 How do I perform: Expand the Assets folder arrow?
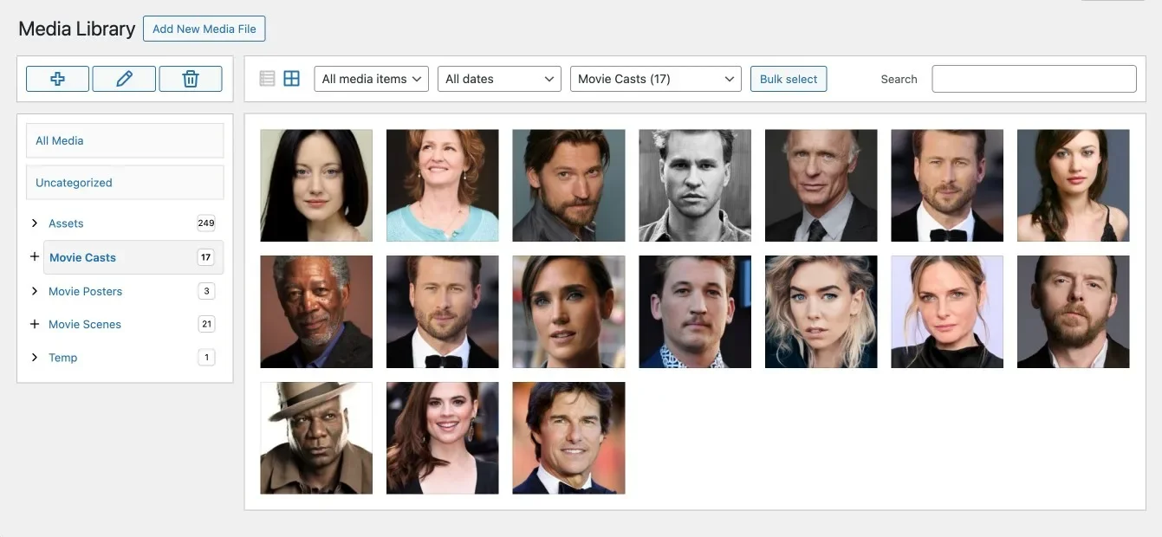[x=35, y=223]
